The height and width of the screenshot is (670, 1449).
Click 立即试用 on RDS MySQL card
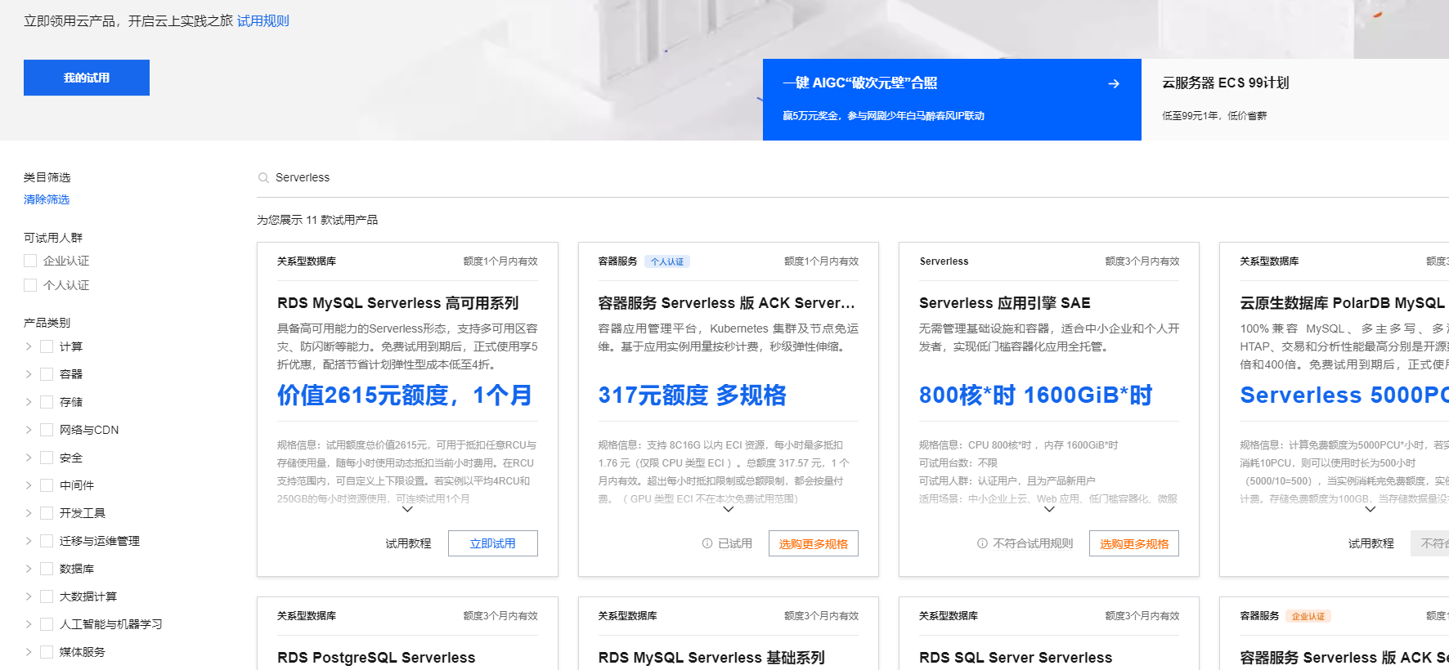(493, 543)
